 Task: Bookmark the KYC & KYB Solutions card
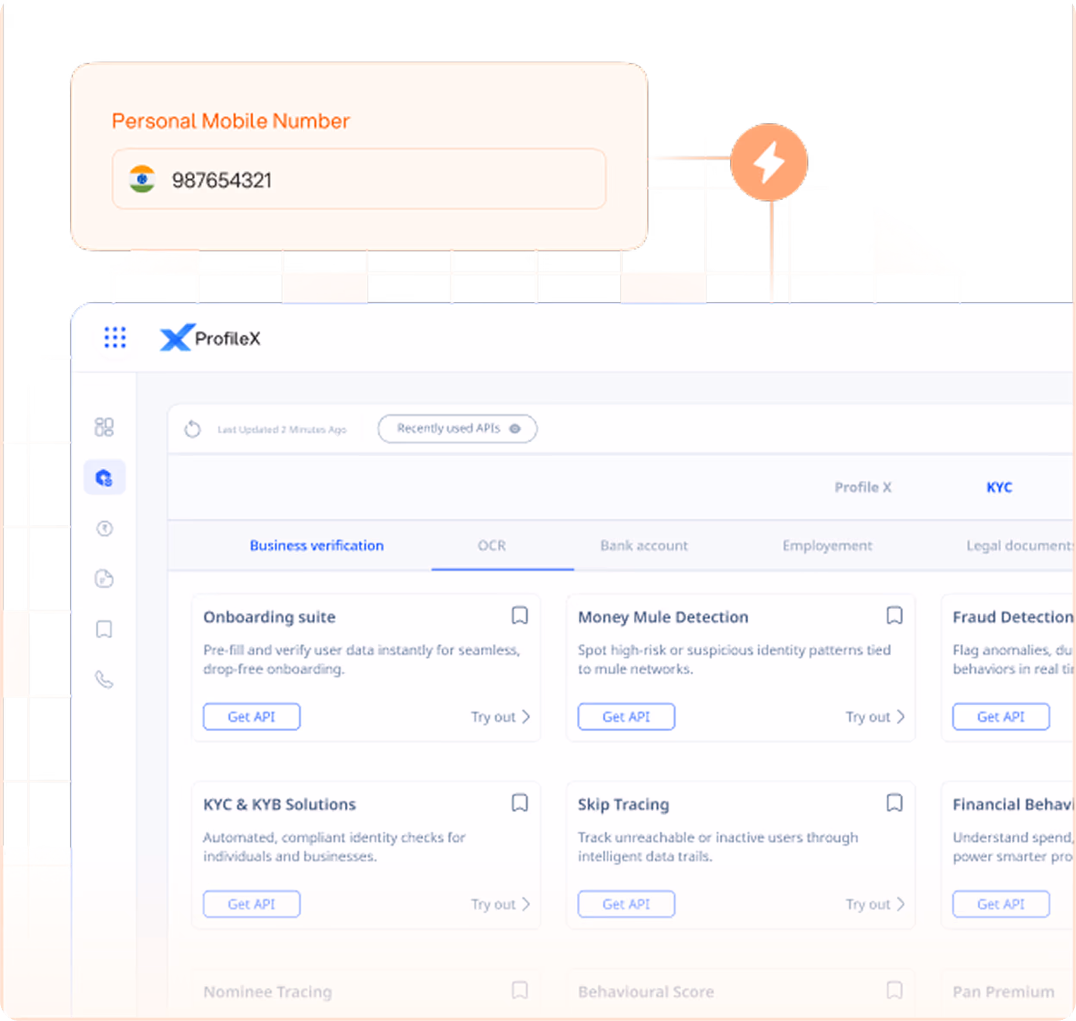pos(520,803)
